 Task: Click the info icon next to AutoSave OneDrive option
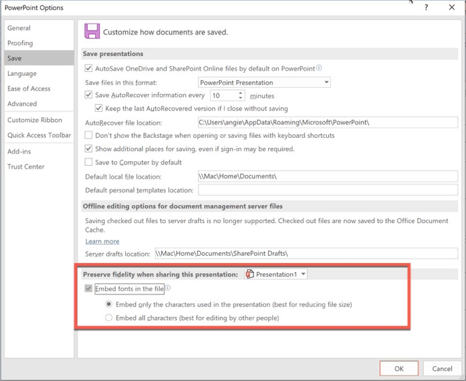[319, 68]
